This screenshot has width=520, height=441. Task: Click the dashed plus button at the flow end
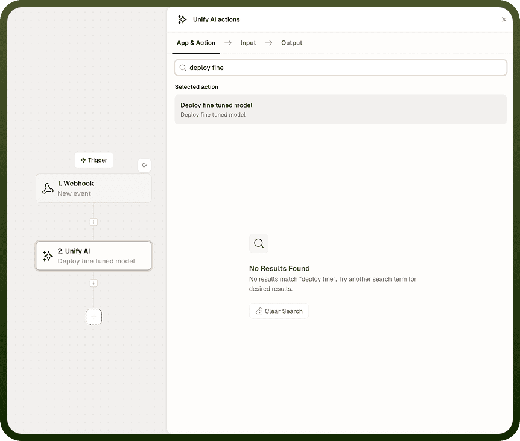pos(94,317)
